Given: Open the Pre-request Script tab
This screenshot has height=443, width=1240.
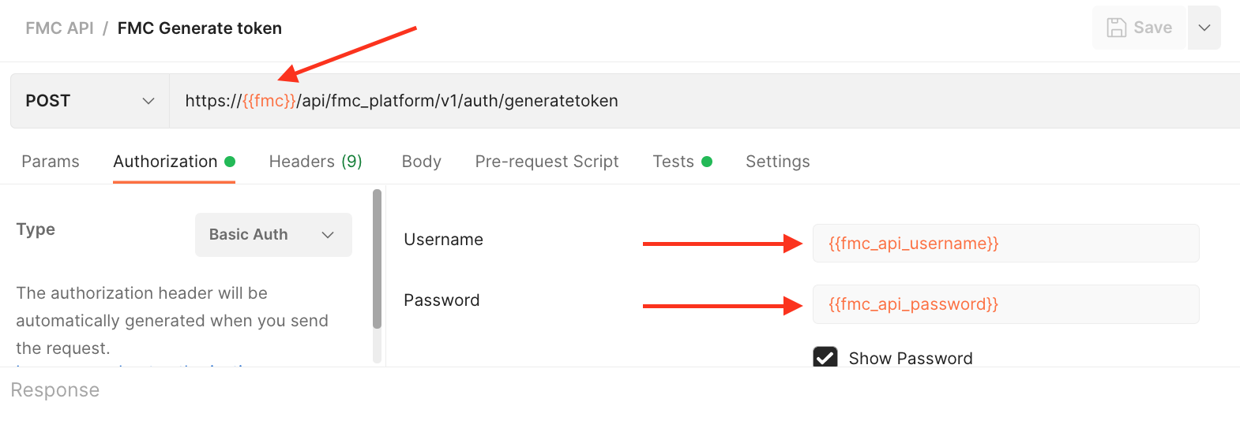Looking at the screenshot, I should [x=547, y=162].
